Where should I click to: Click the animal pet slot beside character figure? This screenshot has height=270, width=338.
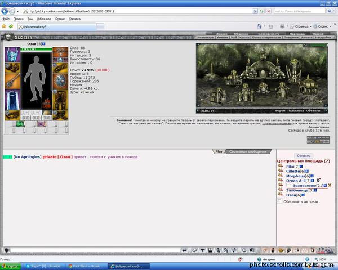47,100
